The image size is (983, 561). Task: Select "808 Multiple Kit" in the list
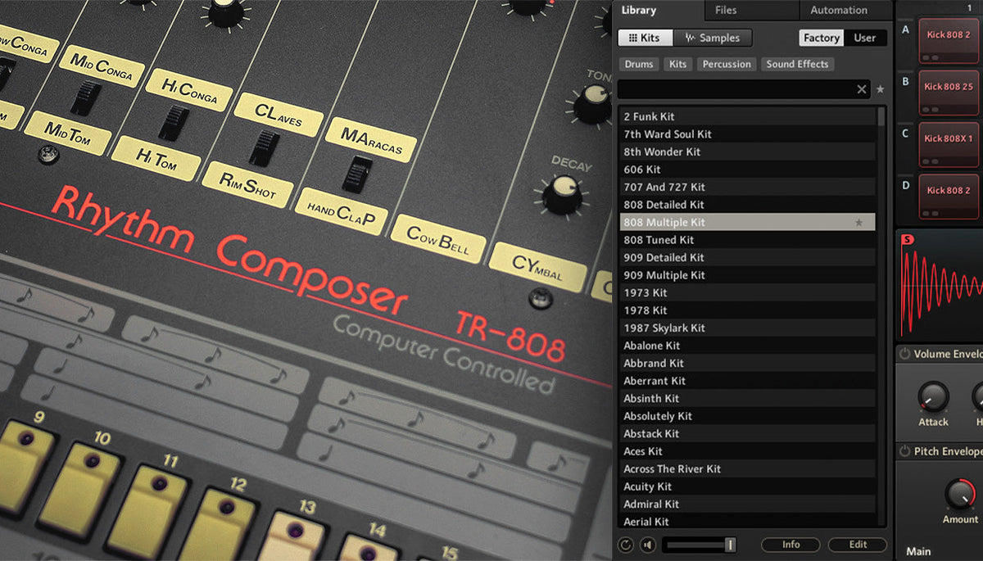click(x=747, y=222)
